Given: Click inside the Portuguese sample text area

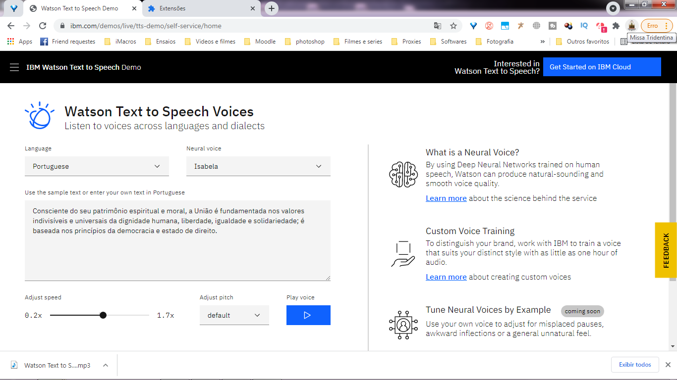Looking at the screenshot, I should [177, 240].
